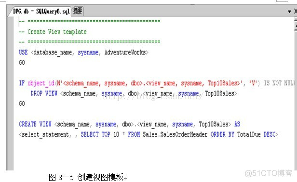The height and width of the screenshot is (182, 297).
Task: Click the IS NOT NULL text
Action: point(280,83)
